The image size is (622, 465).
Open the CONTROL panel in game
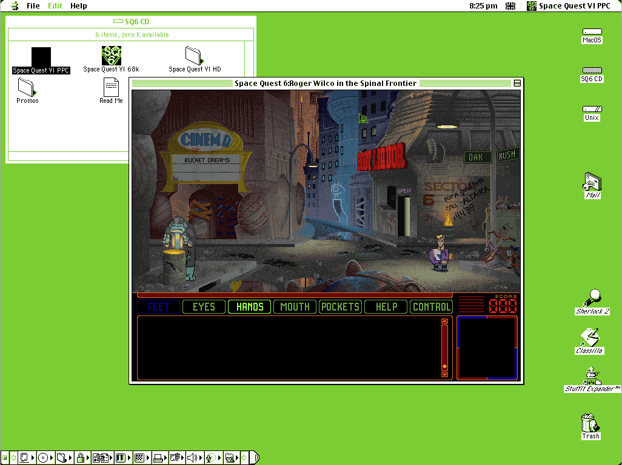pyautogui.click(x=432, y=307)
